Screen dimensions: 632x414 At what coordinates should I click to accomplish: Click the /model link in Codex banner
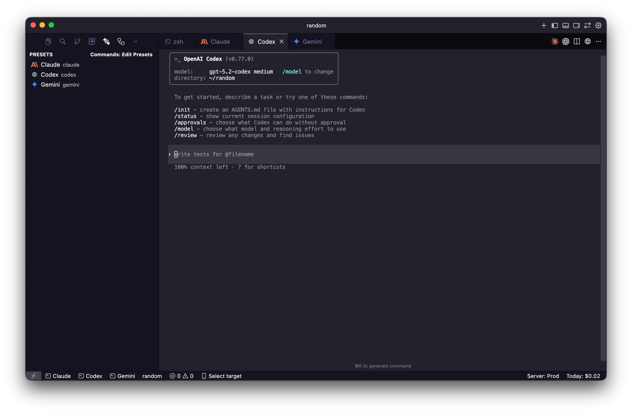tap(292, 72)
